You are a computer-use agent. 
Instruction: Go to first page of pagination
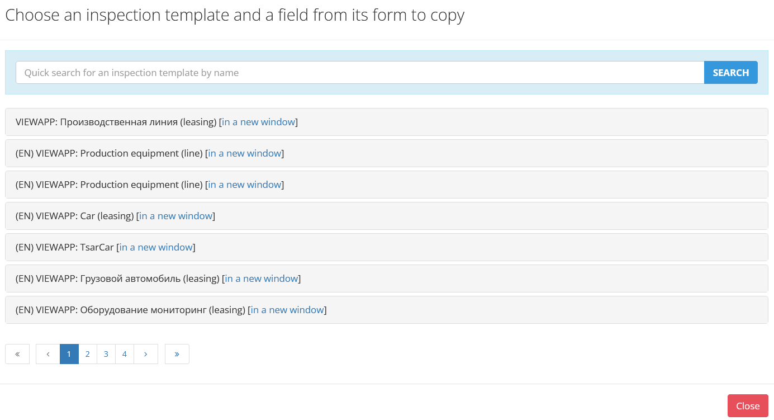pos(17,354)
